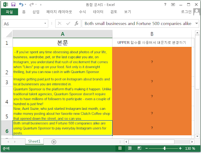
Task: Click vertical scrollbar down arrow
Action: pyautogui.click(x=197, y=136)
